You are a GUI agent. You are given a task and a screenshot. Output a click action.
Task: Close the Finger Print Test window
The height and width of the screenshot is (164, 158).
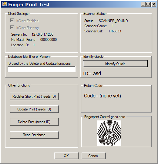coord(154,5)
